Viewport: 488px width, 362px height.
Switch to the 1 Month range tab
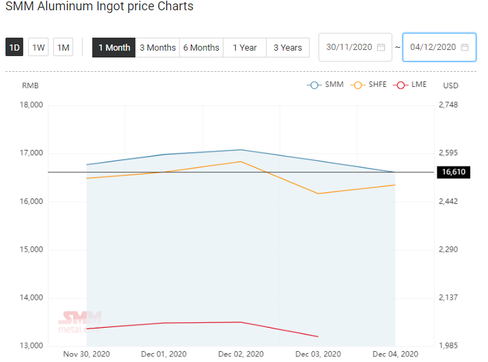click(x=114, y=48)
